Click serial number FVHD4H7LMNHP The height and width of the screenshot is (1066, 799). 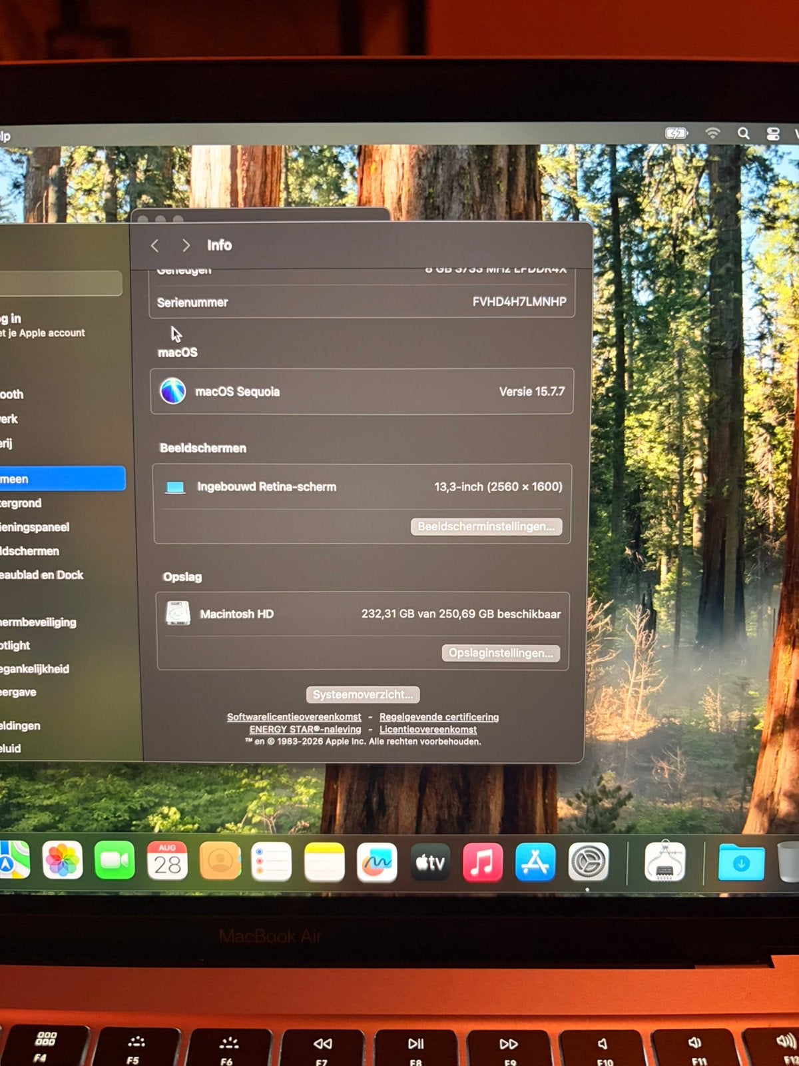(x=519, y=302)
